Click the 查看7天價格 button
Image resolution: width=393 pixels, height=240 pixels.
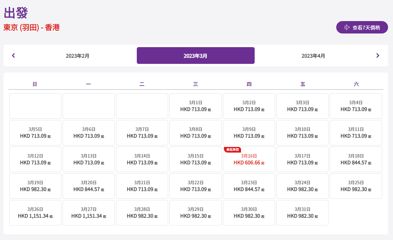362,27
